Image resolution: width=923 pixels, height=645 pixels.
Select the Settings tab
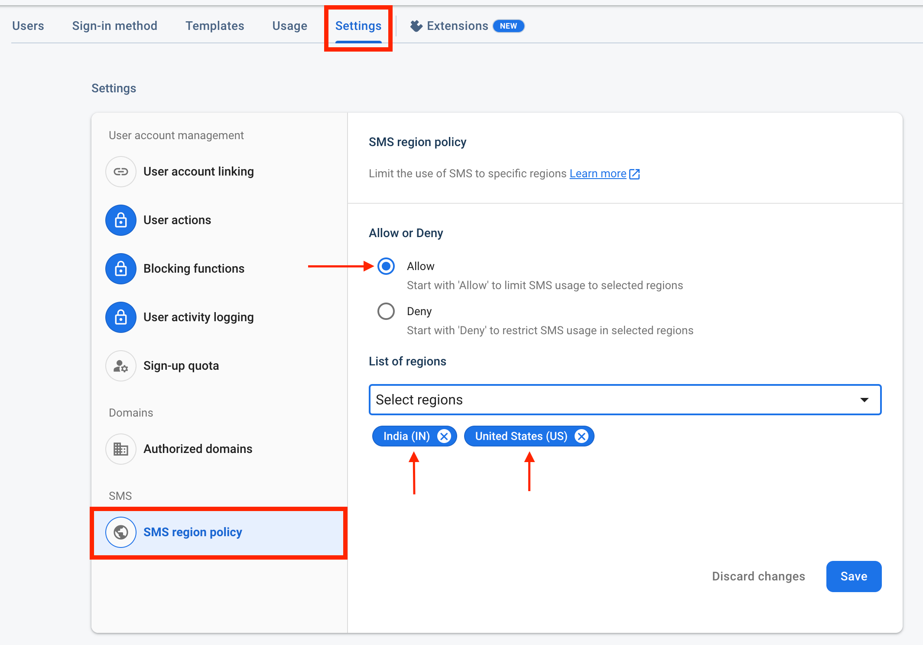click(358, 26)
